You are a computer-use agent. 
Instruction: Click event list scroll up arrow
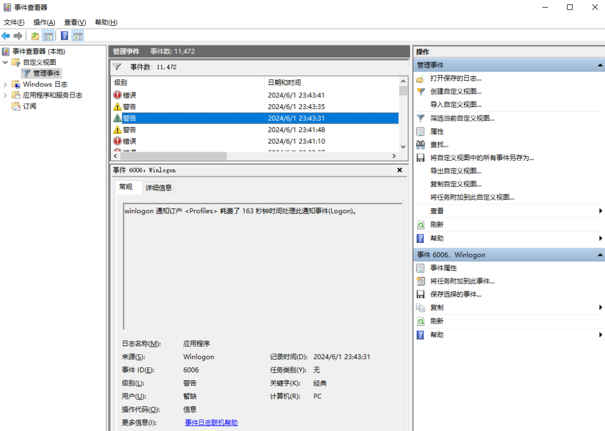[403, 81]
